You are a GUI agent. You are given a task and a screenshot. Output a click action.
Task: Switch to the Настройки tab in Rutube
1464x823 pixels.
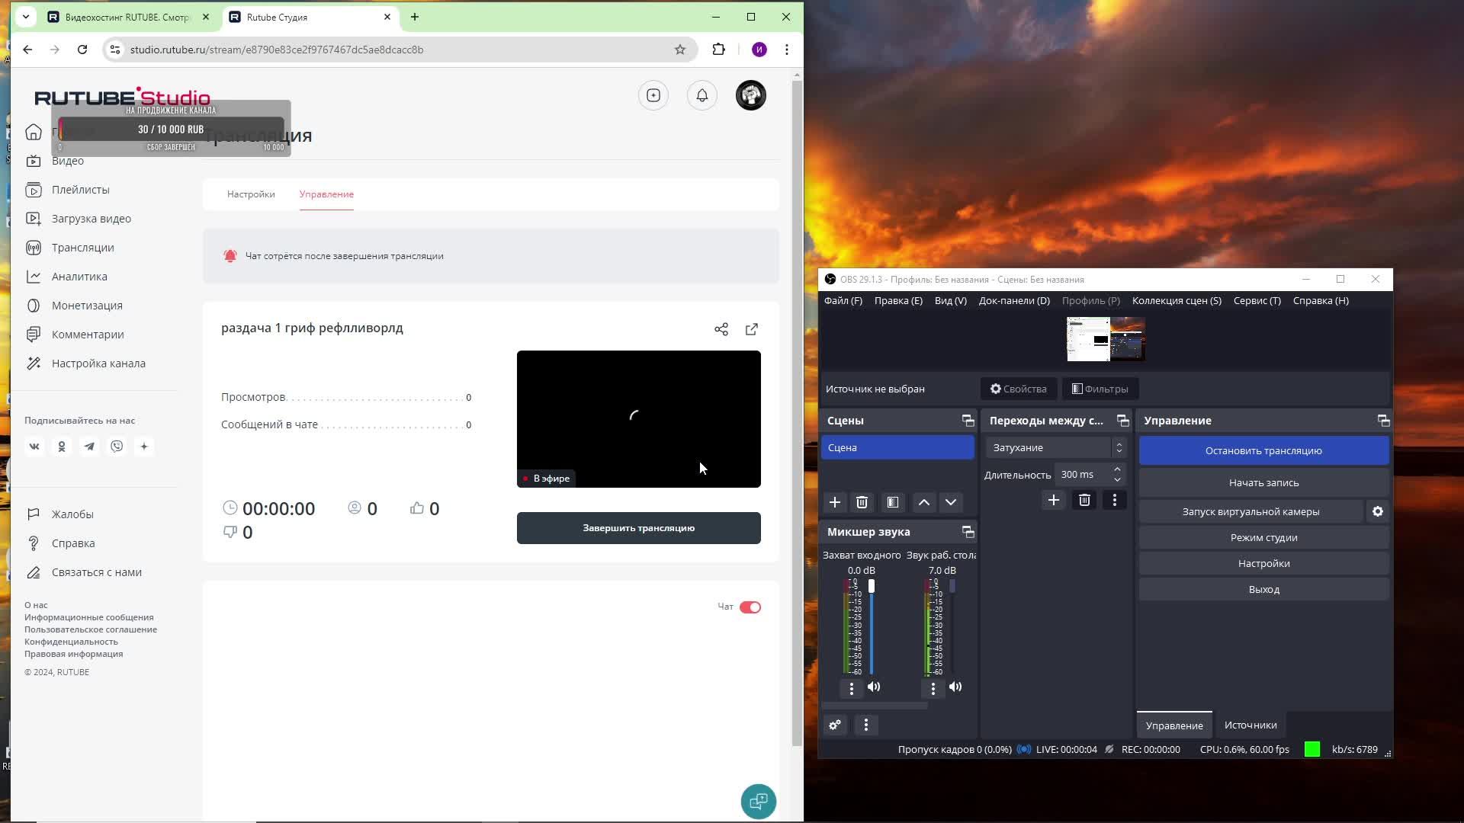click(251, 194)
